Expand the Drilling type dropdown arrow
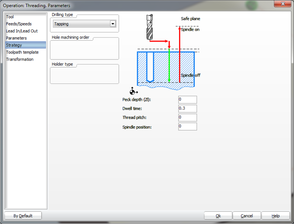Image resolution: width=294 pixels, height=224 pixels. [x=113, y=24]
